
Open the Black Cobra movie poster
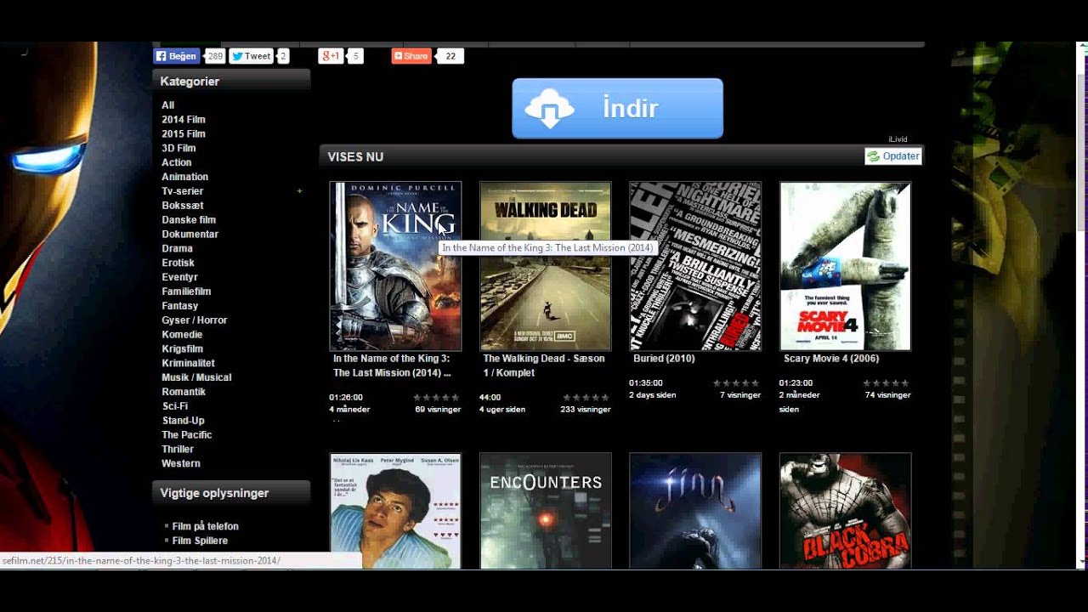pyautogui.click(x=846, y=511)
